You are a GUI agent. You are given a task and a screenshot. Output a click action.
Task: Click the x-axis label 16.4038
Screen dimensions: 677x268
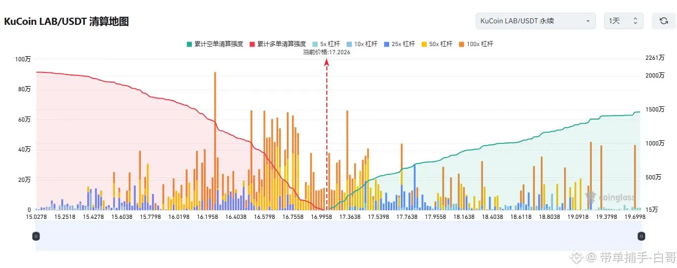[236, 216]
